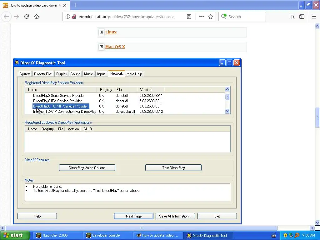Click the Help button
This screenshot has width=320, height=240.
click(x=37, y=216)
